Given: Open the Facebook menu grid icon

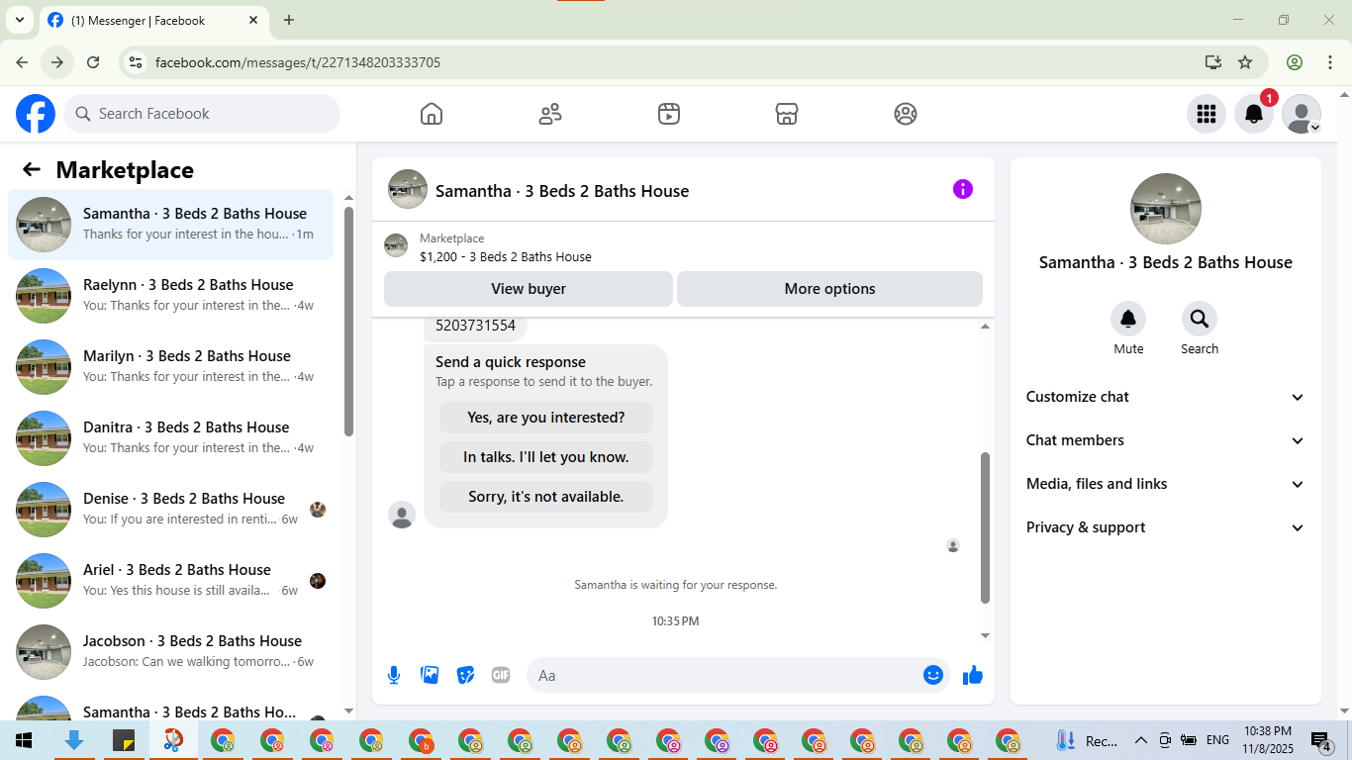Looking at the screenshot, I should tap(1207, 114).
